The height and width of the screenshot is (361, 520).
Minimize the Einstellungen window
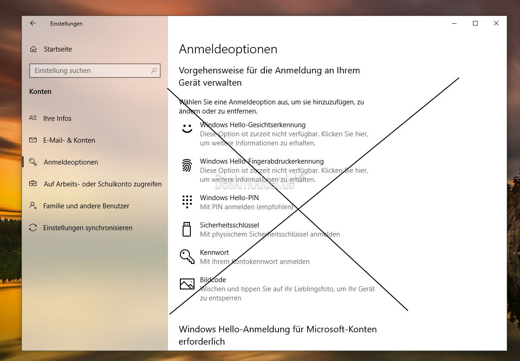click(454, 23)
